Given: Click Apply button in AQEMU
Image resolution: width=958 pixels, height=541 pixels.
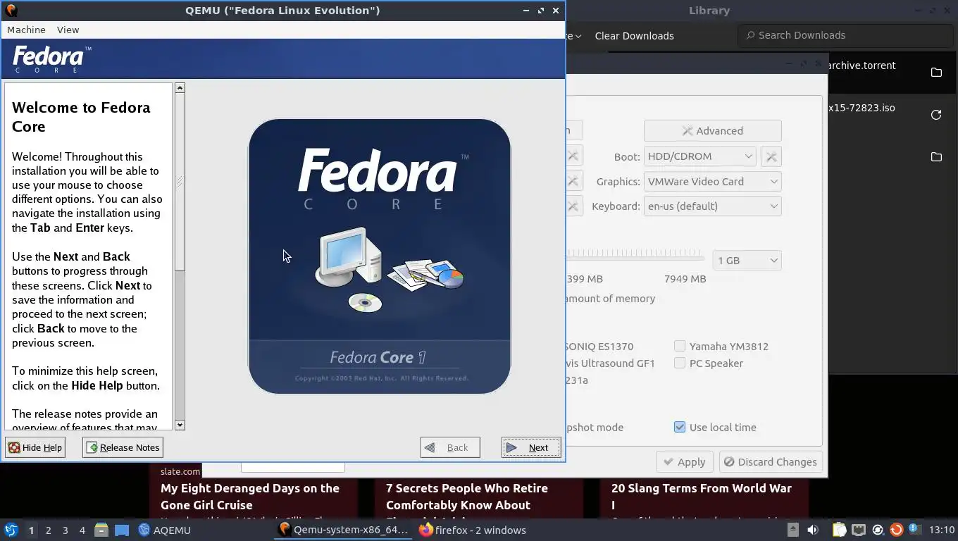Looking at the screenshot, I should [x=685, y=462].
